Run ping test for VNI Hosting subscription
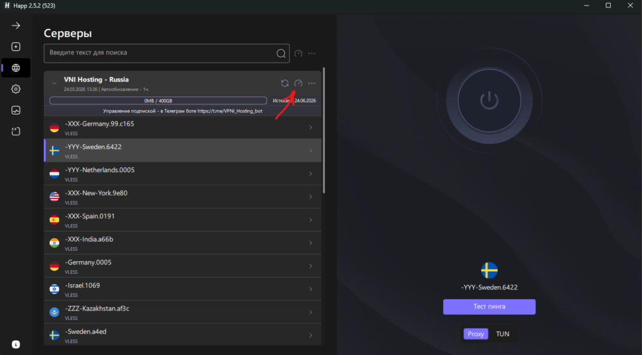The width and height of the screenshot is (642, 355). pos(298,83)
